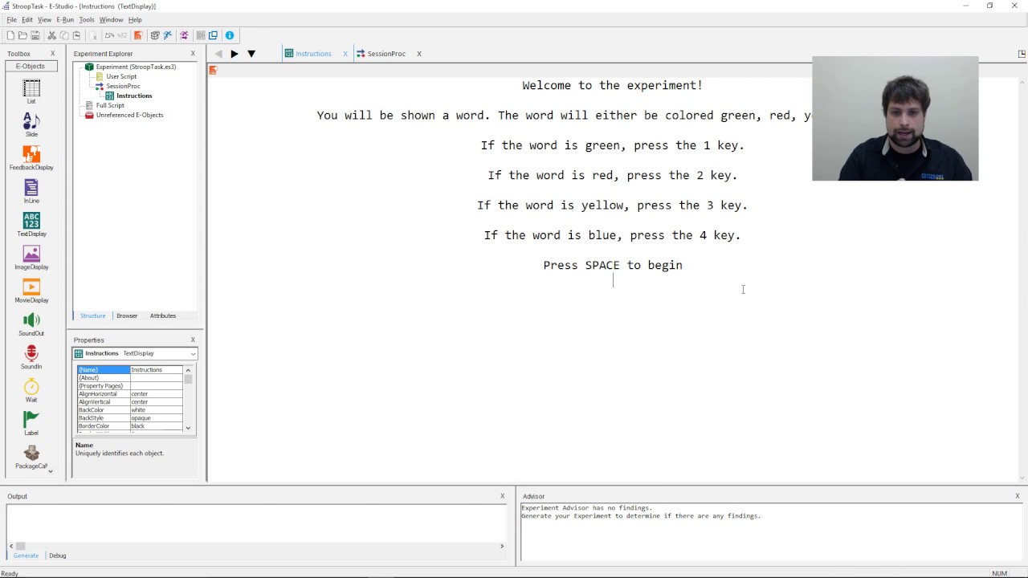Image resolution: width=1028 pixels, height=578 pixels.
Task: Switch to the Attributes tab in Explorer
Action: click(x=163, y=315)
